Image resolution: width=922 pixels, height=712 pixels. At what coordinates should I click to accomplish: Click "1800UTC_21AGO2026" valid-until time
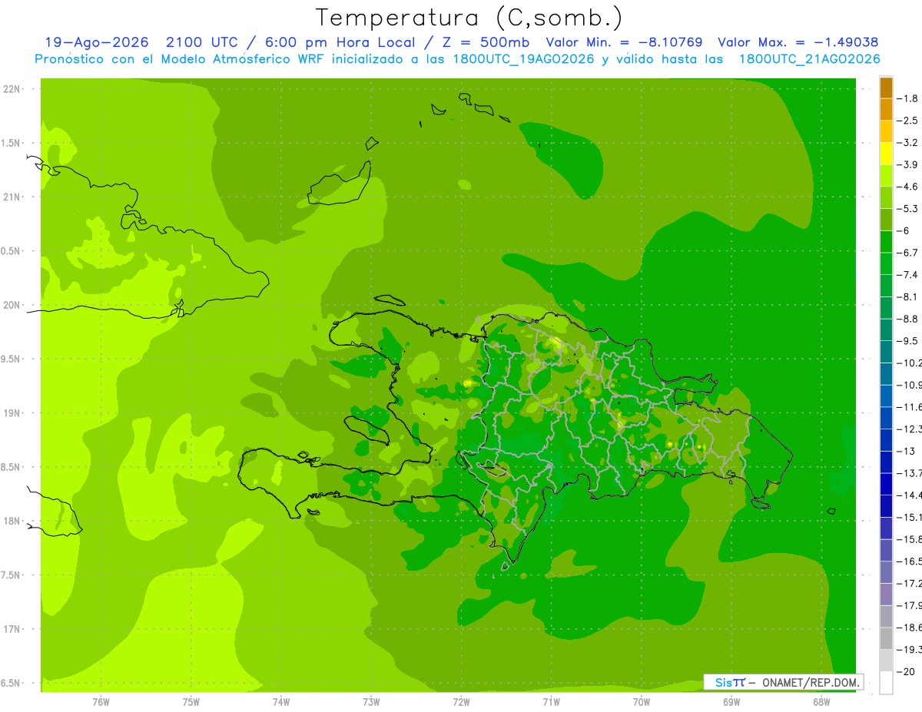pos(810,59)
